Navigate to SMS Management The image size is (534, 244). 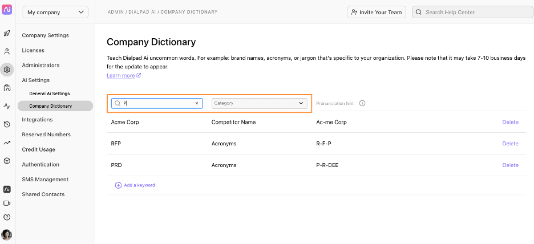pos(45,180)
